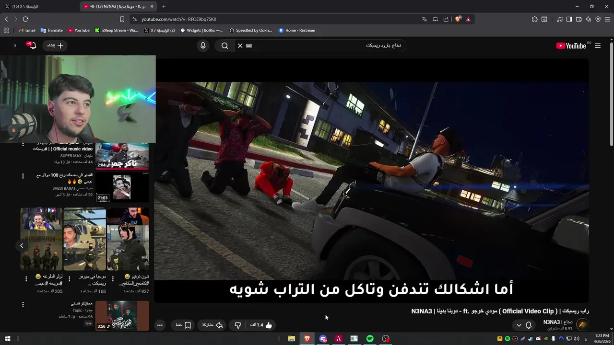Dislike the video with thumbs down
Viewport: 614px width, 345px height.
click(x=238, y=325)
